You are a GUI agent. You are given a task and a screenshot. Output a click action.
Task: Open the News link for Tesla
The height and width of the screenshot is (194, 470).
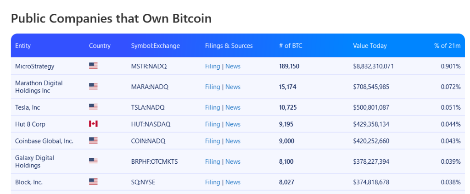(x=233, y=107)
